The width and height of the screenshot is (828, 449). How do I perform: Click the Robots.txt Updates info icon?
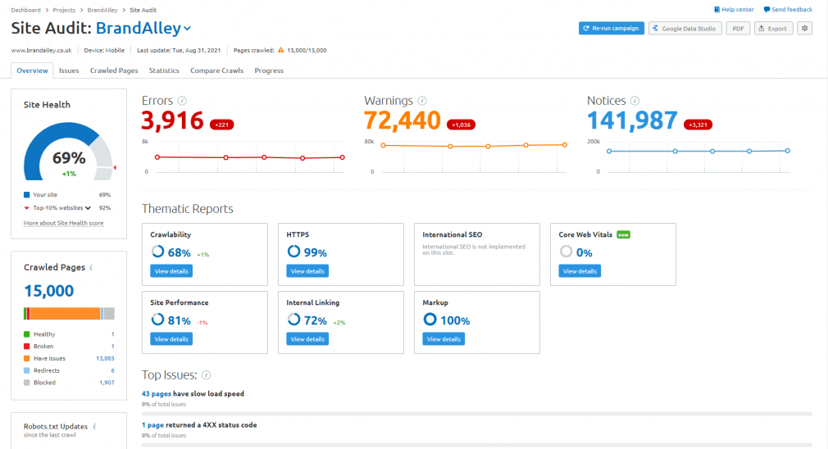(94, 426)
